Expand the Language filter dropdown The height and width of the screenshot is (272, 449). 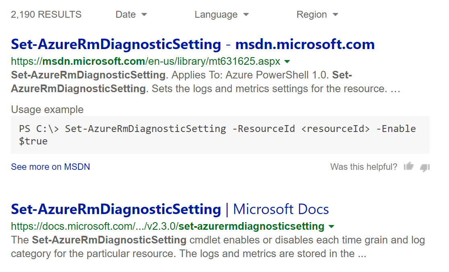click(x=221, y=14)
